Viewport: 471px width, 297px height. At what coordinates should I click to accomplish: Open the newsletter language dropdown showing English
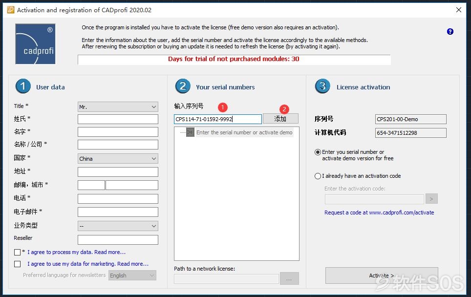coord(132,276)
